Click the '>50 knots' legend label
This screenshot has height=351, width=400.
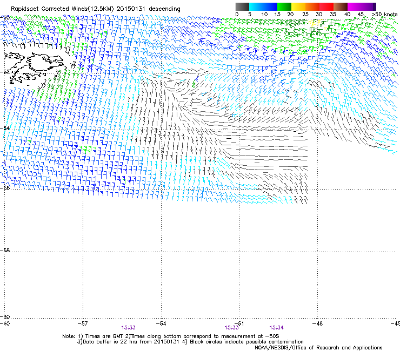(x=384, y=15)
